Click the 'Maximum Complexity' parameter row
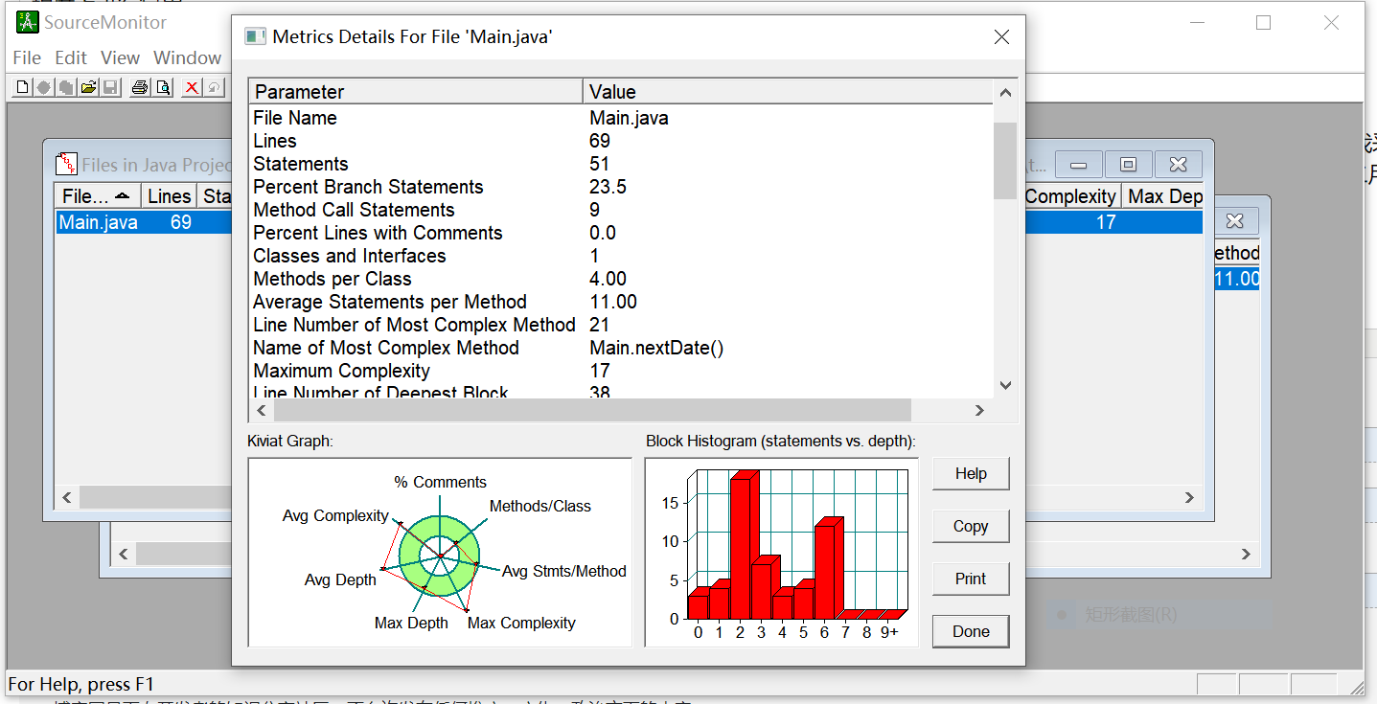Viewport: 1377px width, 704px height. [621, 371]
